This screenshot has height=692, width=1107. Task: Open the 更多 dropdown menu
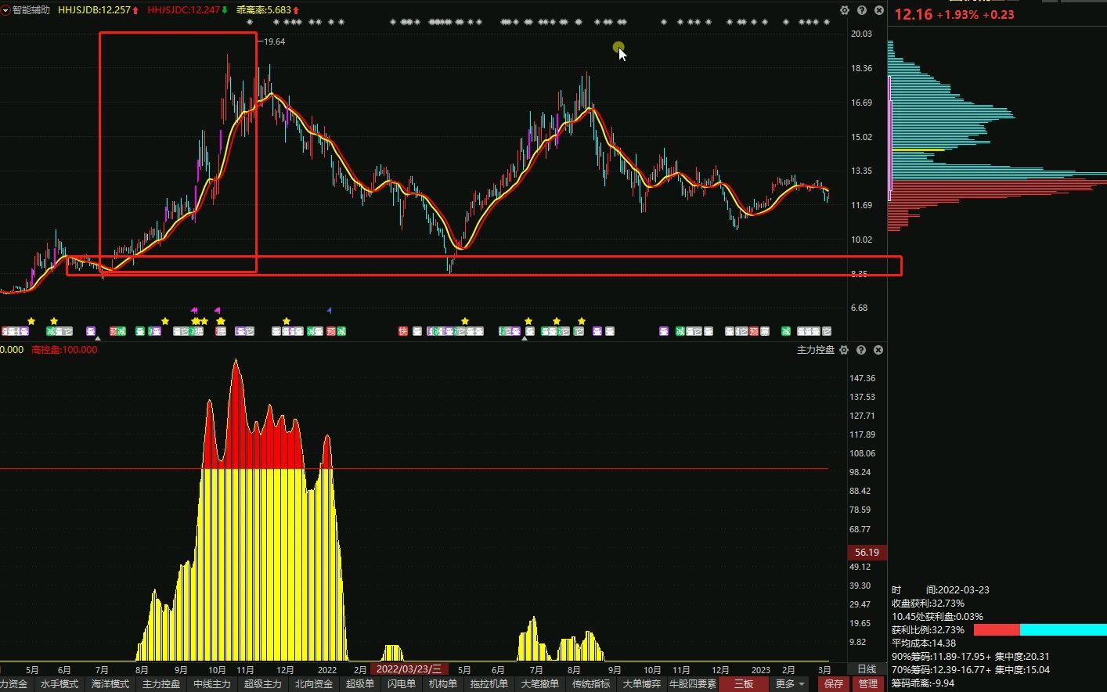click(790, 684)
